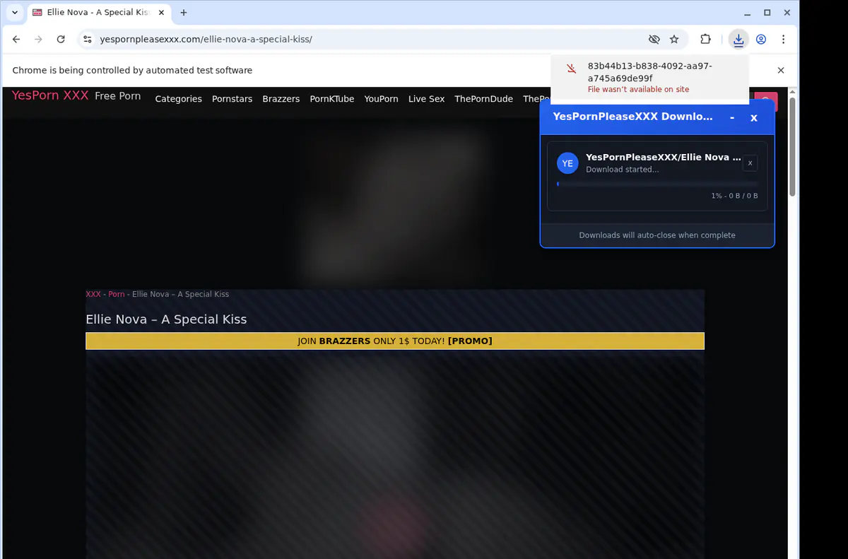Reload the current page
The height and width of the screenshot is (559, 848).
(61, 40)
